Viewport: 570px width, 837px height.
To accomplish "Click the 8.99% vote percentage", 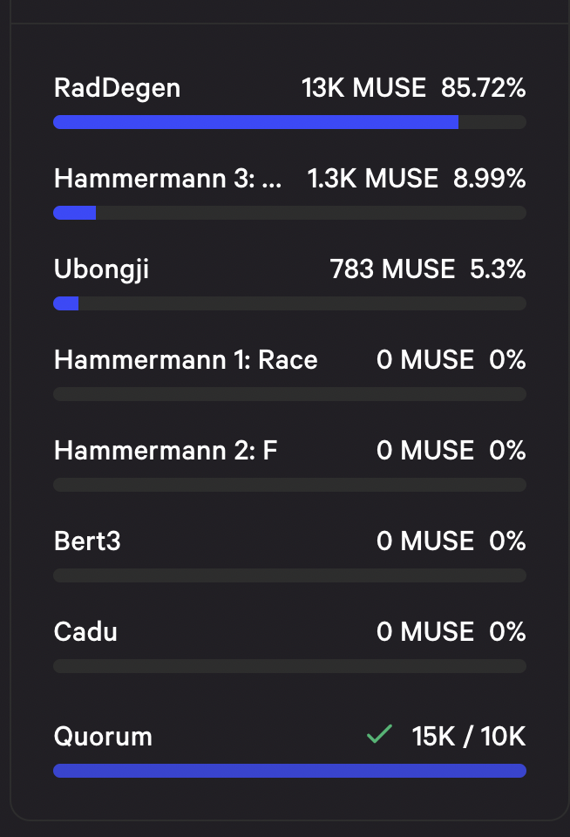I will [490, 178].
